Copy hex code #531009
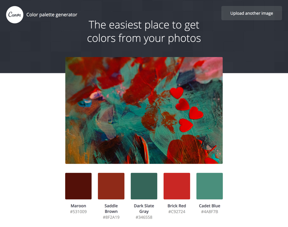This screenshot has width=288, height=227. click(78, 212)
